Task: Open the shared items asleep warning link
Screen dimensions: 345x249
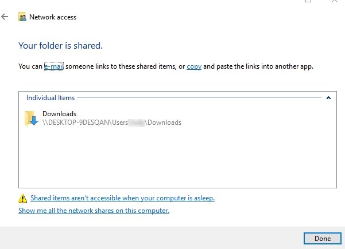Action: [122, 198]
